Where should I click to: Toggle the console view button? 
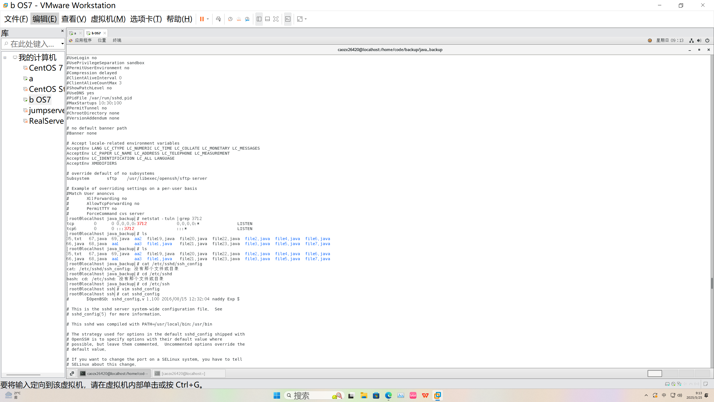coord(288,19)
